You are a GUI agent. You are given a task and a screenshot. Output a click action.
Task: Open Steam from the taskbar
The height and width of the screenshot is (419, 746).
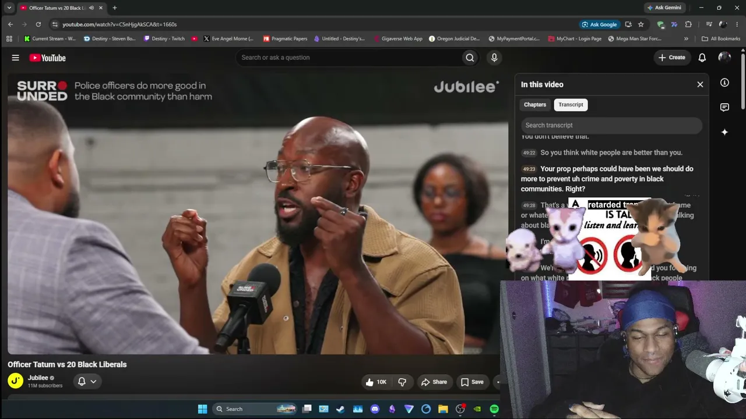pos(340,409)
